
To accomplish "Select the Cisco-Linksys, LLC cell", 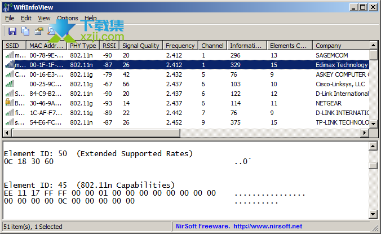I will pyautogui.click(x=340, y=84).
